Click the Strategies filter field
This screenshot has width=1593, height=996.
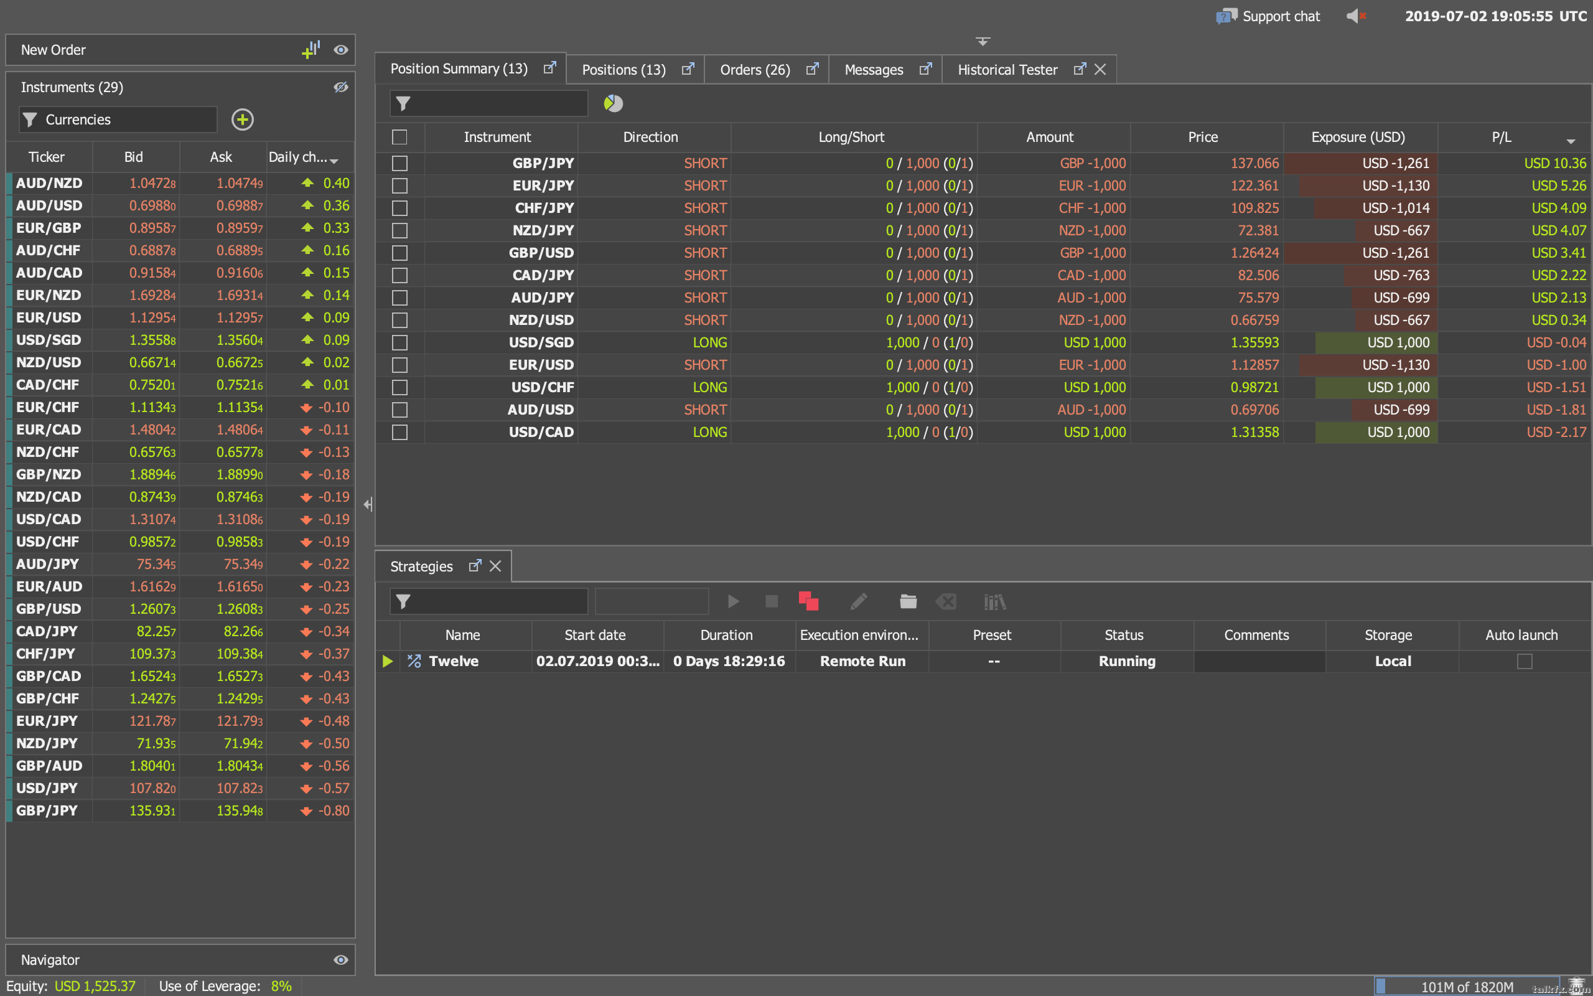tap(488, 601)
